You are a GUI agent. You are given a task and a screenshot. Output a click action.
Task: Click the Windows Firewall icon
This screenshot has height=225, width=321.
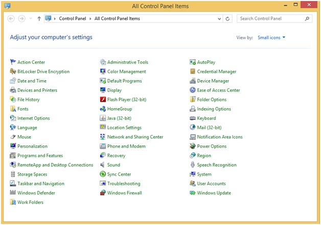pyautogui.click(x=103, y=193)
